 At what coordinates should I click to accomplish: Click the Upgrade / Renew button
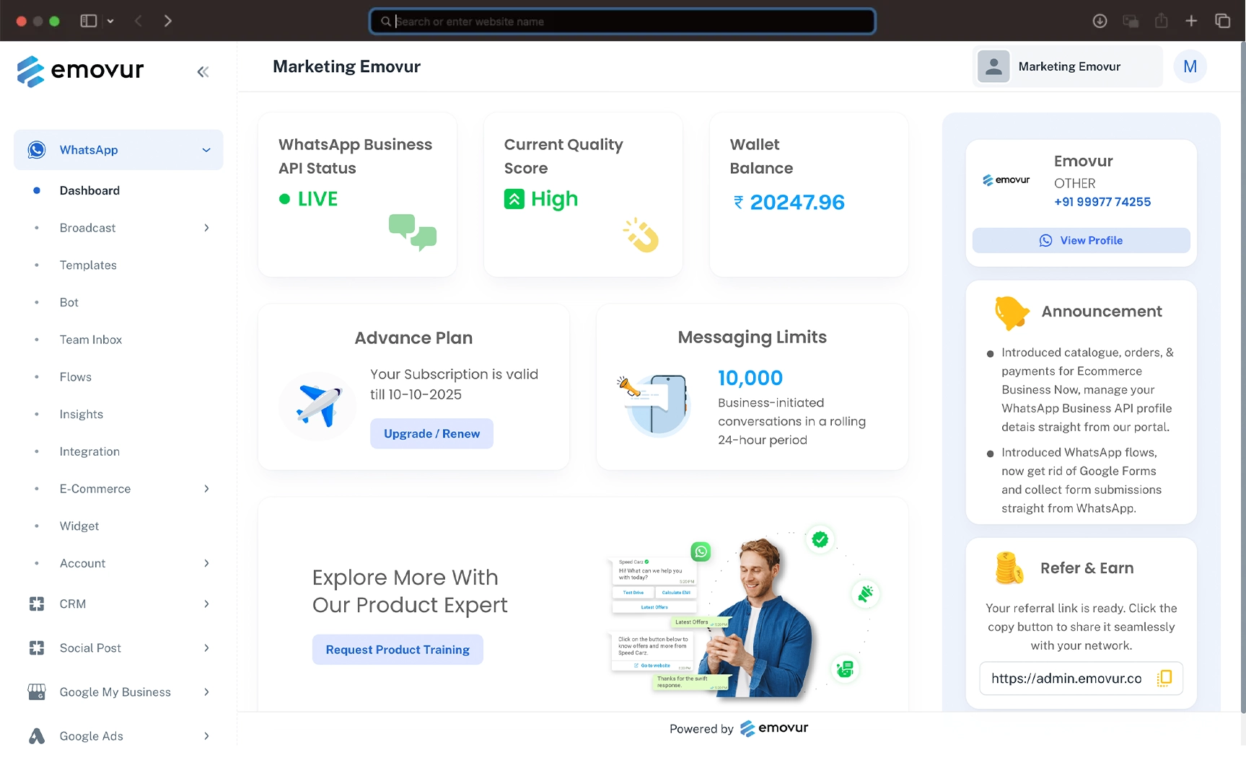431,433
